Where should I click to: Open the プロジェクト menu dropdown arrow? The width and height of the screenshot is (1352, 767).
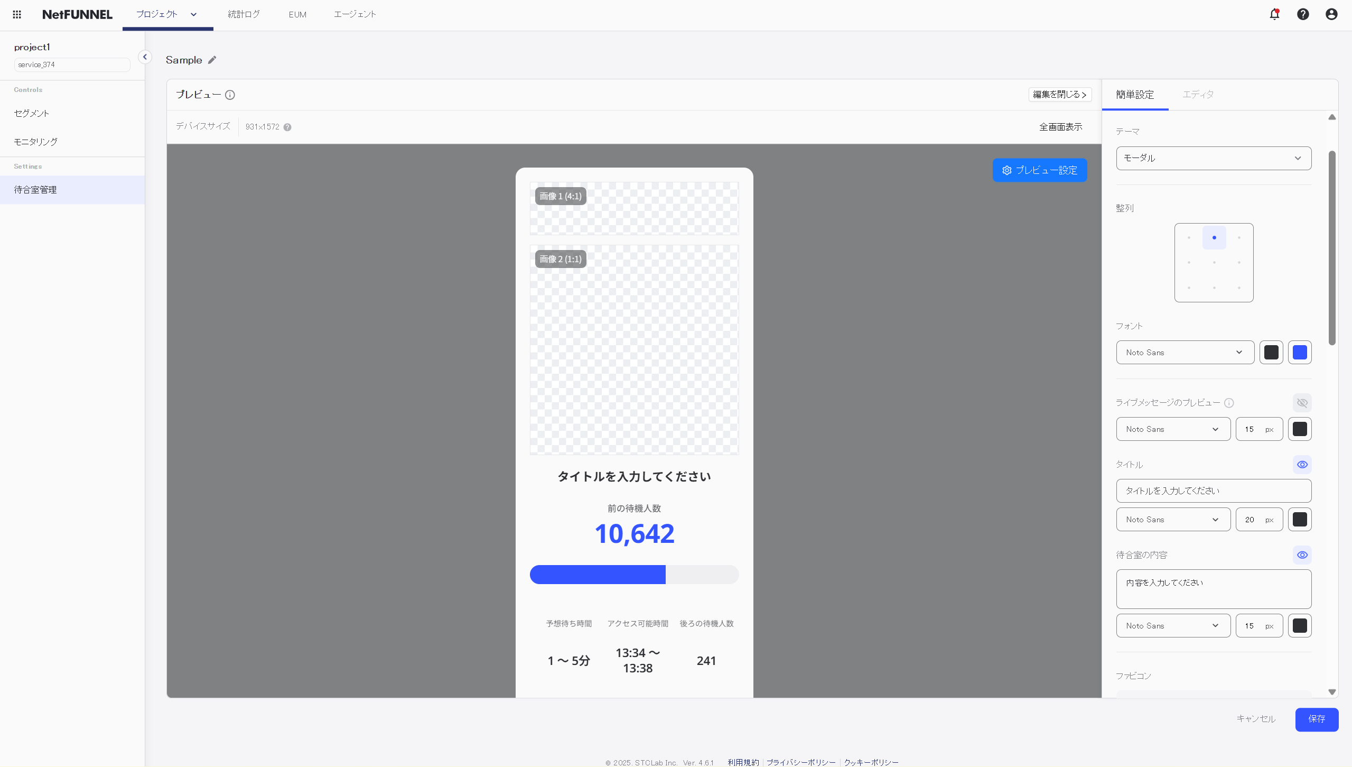tap(193, 14)
